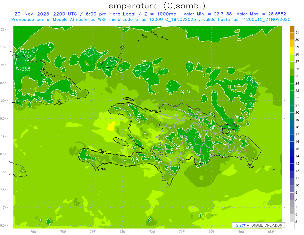Pick the blue color bar segment between 14 and 15
The height and width of the screenshot is (235, 304).
pos(292,153)
